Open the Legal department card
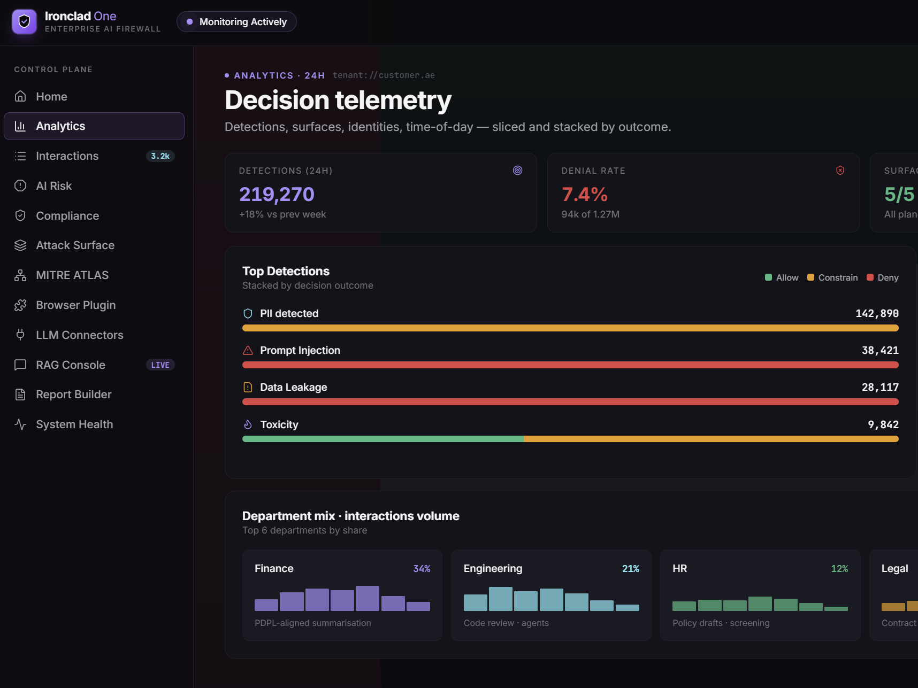Viewport: 918px width, 688px height. 894,595
